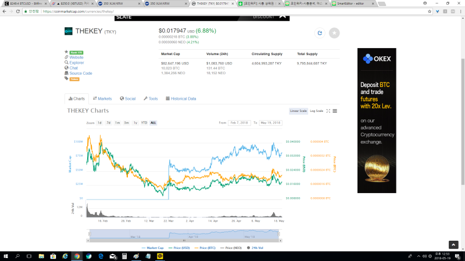Open the Social tab

click(x=127, y=99)
